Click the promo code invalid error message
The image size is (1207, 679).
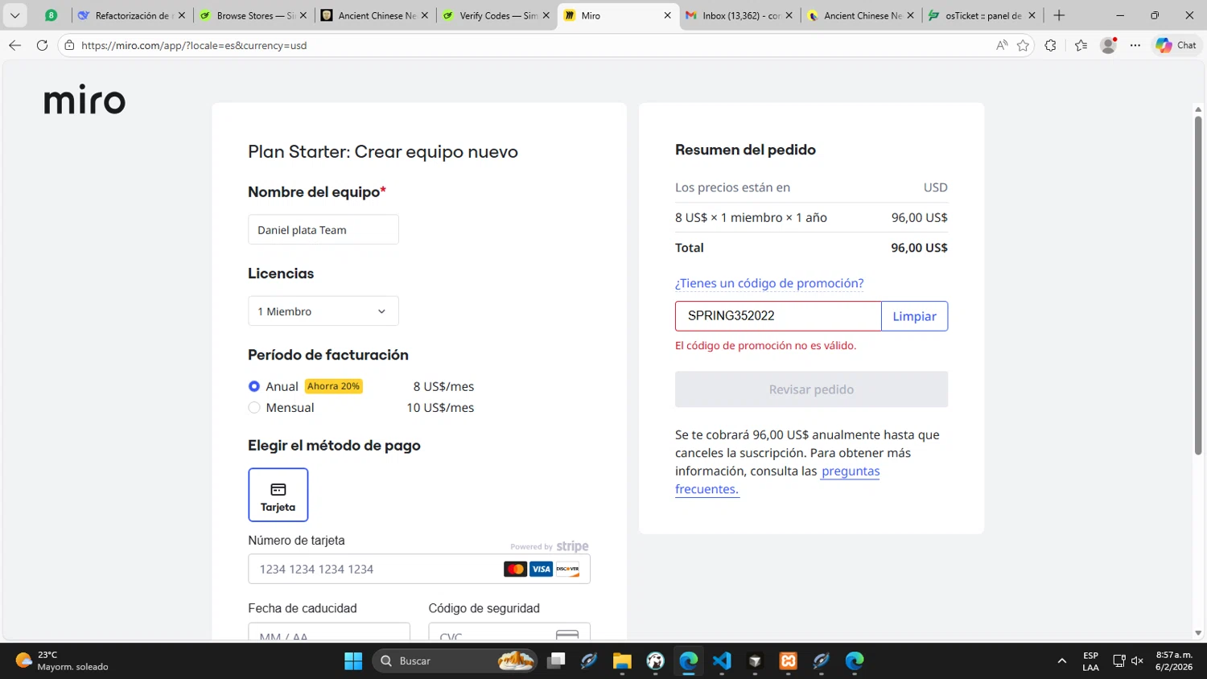click(x=765, y=345)
